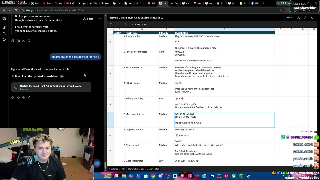
Task: Select the cell containing 'MUJERES DEL MAR'
Action: [225, 135]
